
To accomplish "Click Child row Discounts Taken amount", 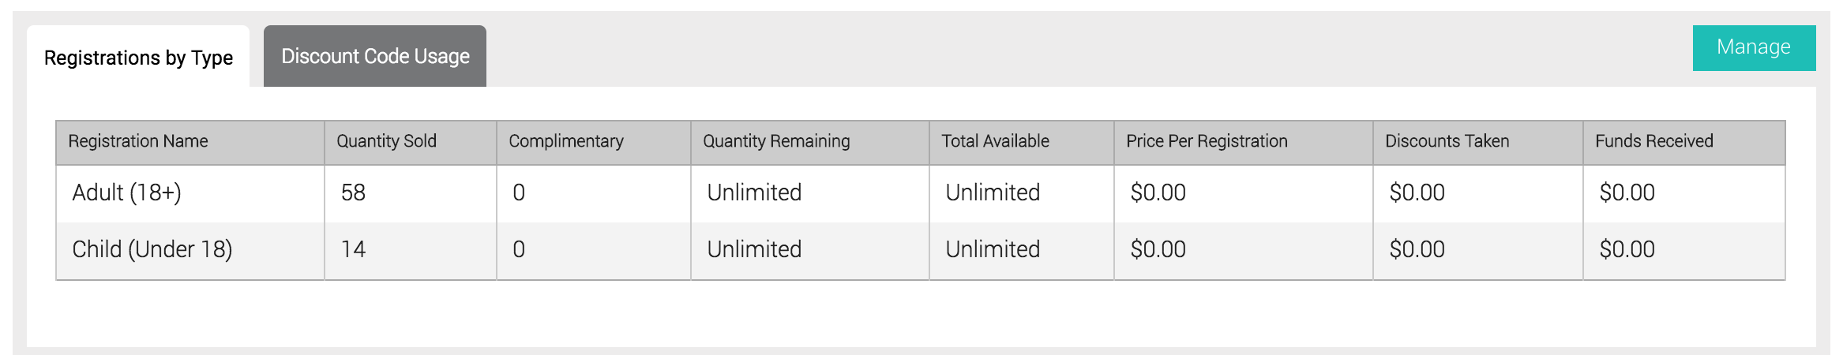I will point(1417,249).
